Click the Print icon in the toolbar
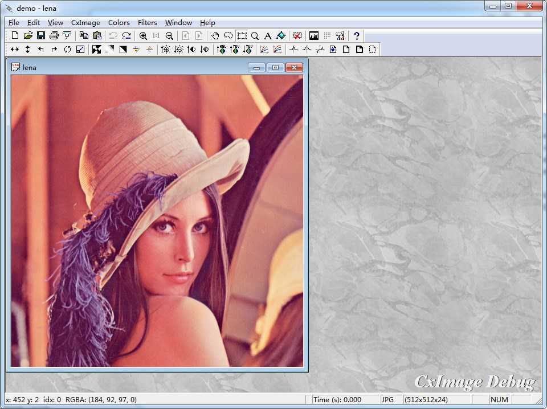Image resolution: width=547 pixels, height=409 pixels. [54, 36]
